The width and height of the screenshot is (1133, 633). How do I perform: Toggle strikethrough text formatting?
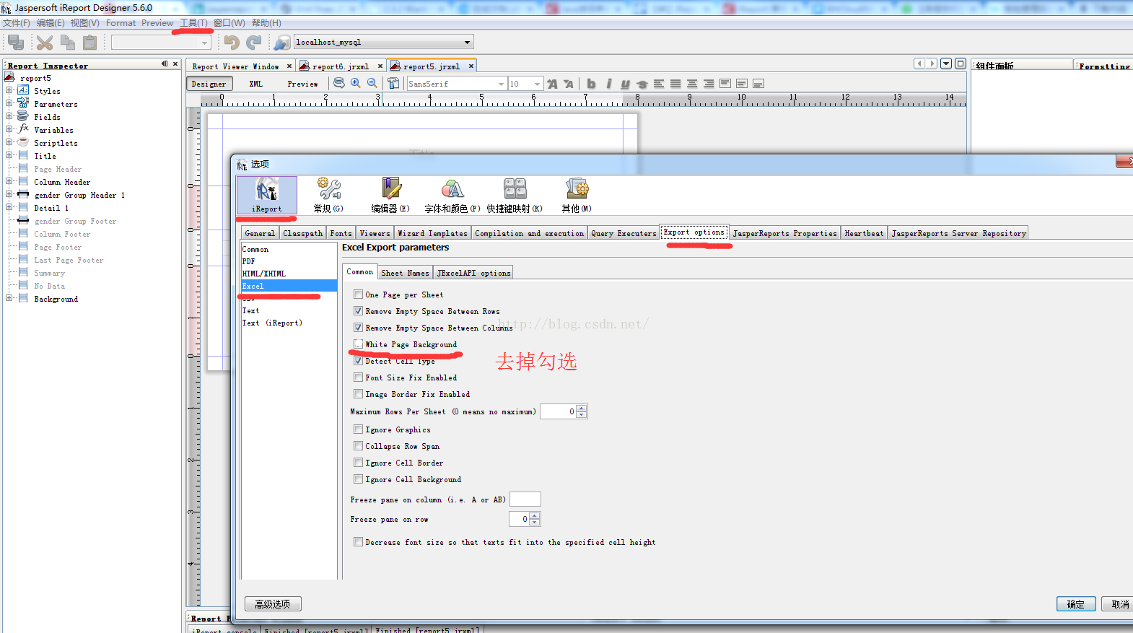pos(642,84)
